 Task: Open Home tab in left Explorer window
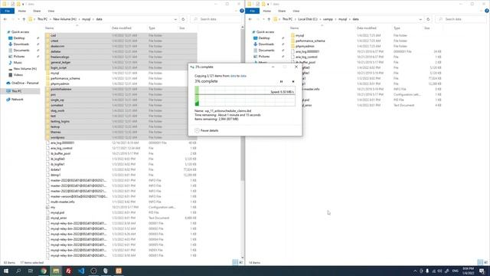22,11
